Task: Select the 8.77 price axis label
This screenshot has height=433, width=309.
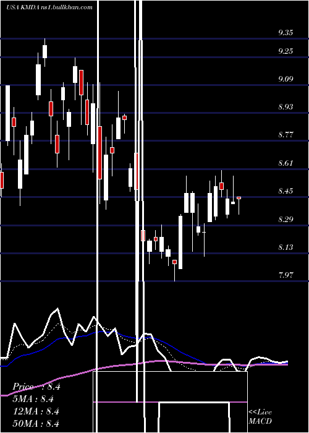Action: (x=286, y=135)
